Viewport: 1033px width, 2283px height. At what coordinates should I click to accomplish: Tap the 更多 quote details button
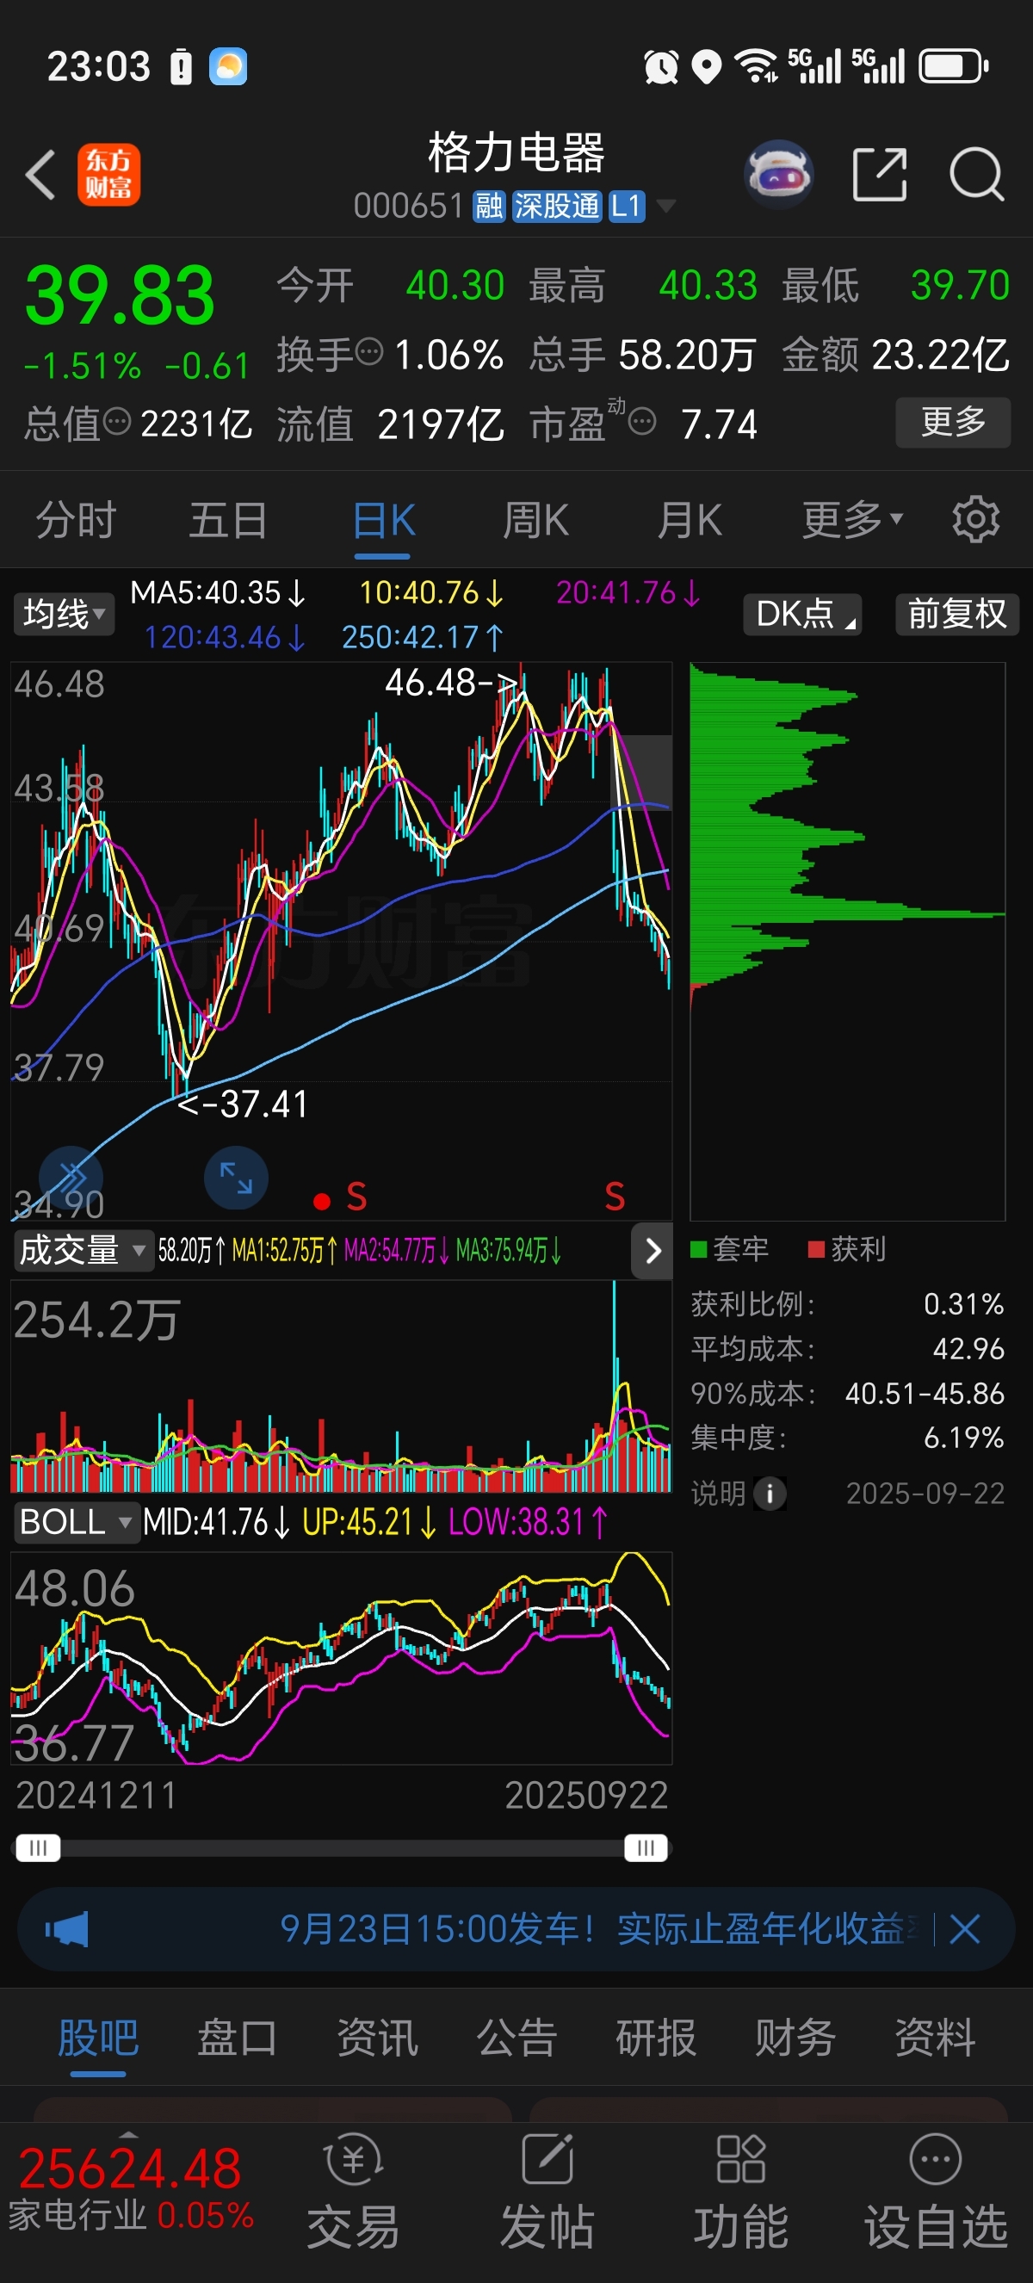[953, 422]
